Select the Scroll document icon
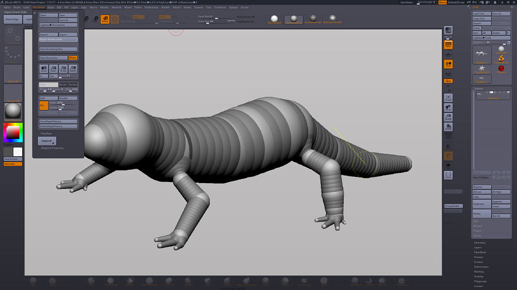The height and width of the screenshot is (290, 517). pyautogui.click(x=43, y=69)
